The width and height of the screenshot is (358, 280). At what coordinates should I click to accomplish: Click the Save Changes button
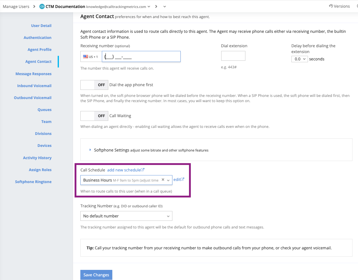[96, 275]
